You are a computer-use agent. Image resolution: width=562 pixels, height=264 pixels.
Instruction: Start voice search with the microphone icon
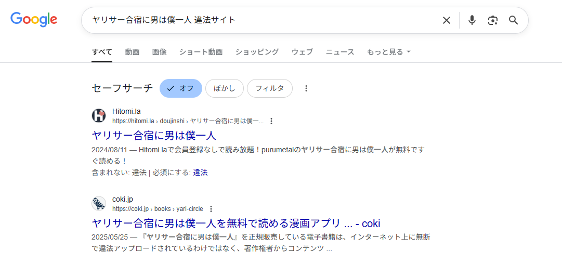472,20
